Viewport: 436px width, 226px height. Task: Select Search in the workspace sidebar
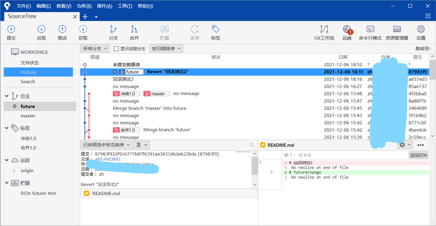pyautogui.click(x=28, y=81)
